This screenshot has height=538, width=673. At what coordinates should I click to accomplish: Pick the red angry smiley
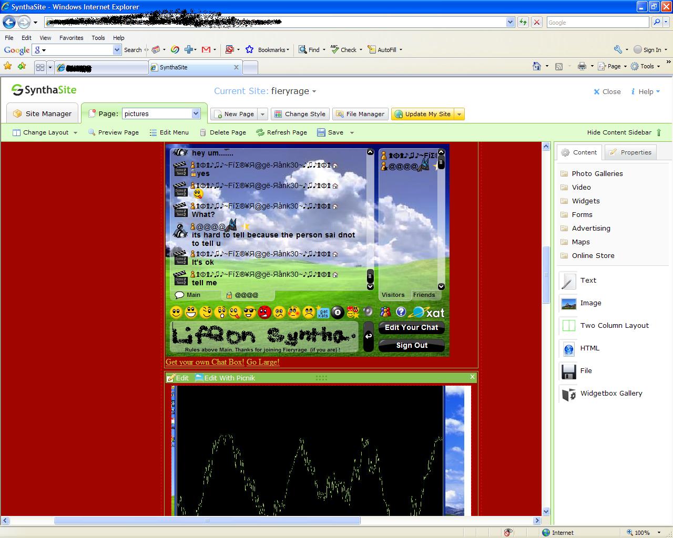[x=264, y=313]
